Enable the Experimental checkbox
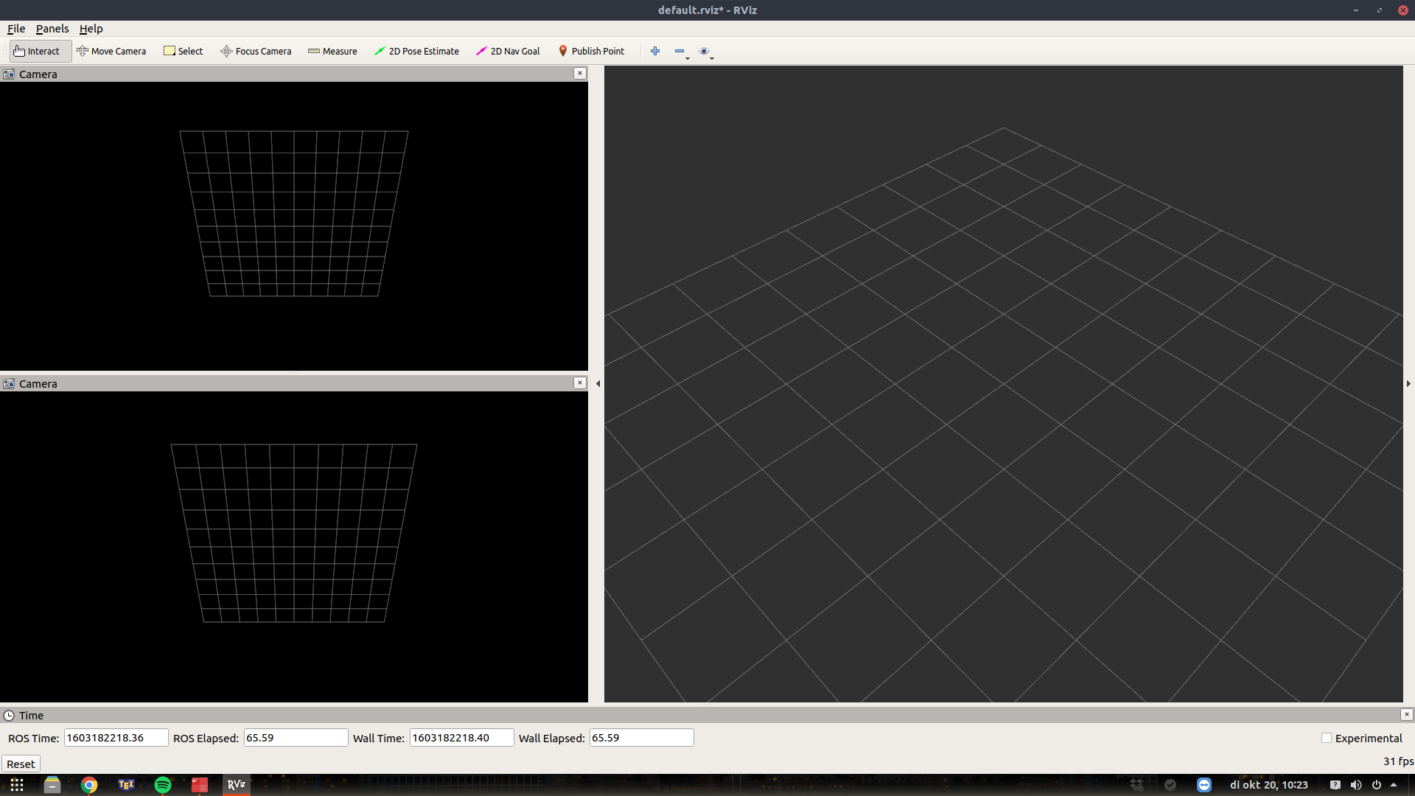1415x796 pixels. [1326, 737]
